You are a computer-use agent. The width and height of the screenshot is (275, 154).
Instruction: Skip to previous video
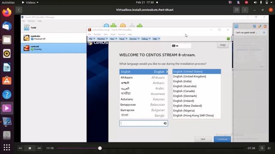click(x=20, y=148)
